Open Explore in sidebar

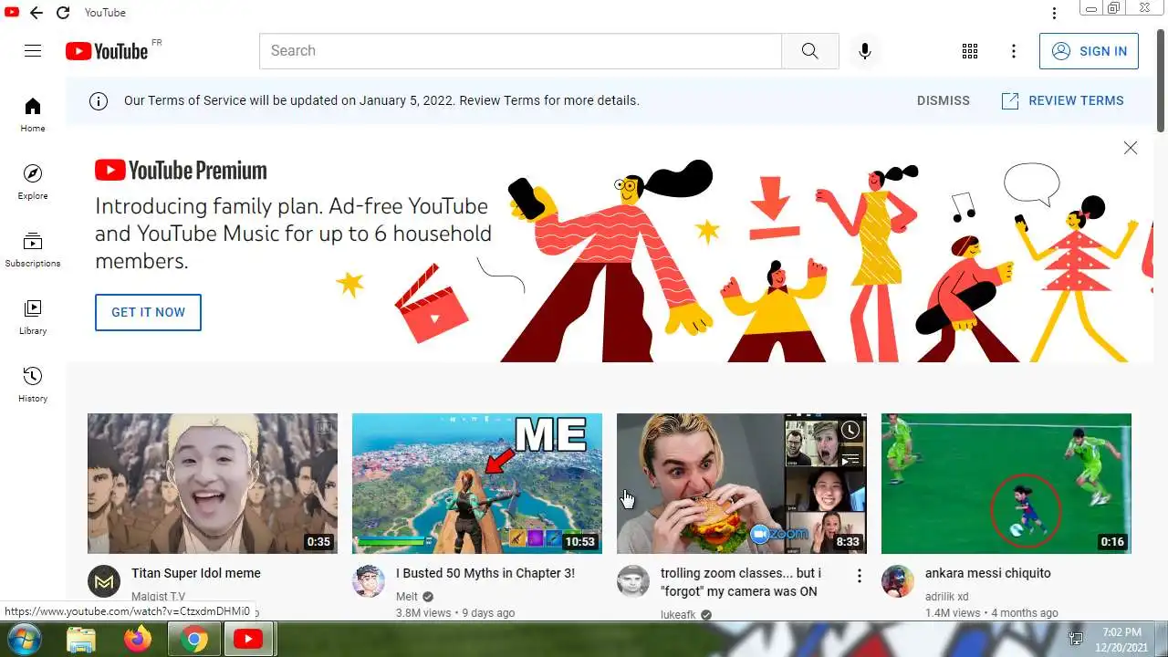coord(33,182)
